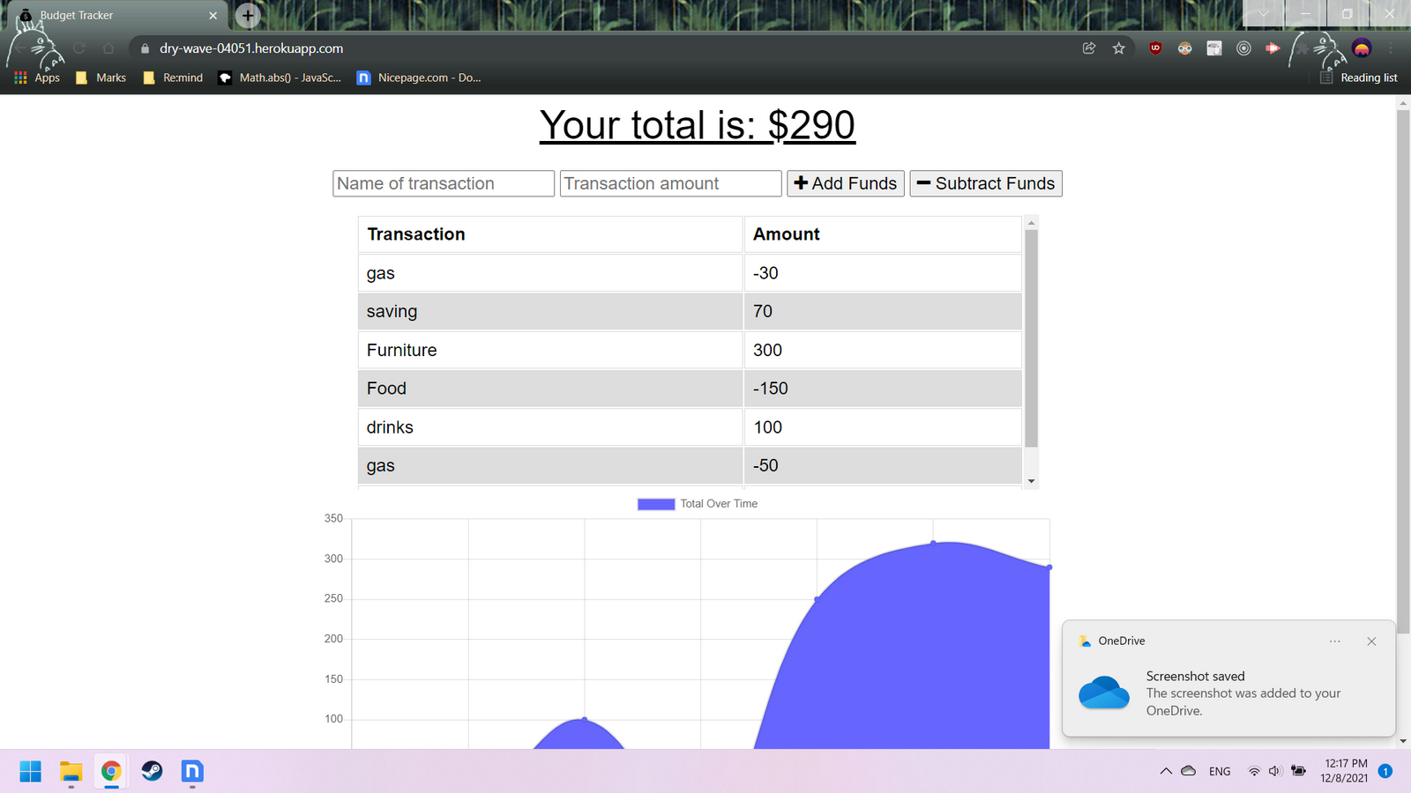
Task: Click the site lock icon
Action: [x=146, y=48]
